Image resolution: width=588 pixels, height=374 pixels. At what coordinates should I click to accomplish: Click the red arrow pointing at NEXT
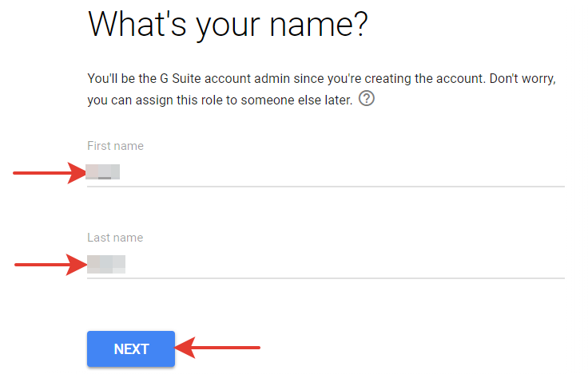pos(217,348)
